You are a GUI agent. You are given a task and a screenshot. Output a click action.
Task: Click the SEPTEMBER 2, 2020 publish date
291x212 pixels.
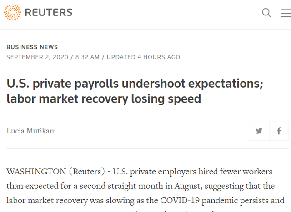tap(37, 57)
